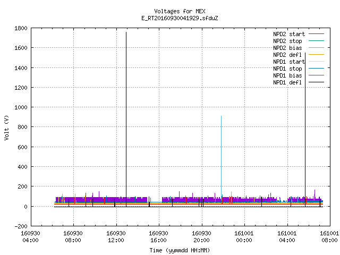Image resolution: width=340 pixels, height=255 pixels.
Task: Click the 'NPD2 defl' legend label
Action: 287,55
